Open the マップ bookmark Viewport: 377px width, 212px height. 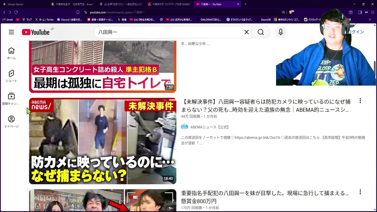pos(27,20)
